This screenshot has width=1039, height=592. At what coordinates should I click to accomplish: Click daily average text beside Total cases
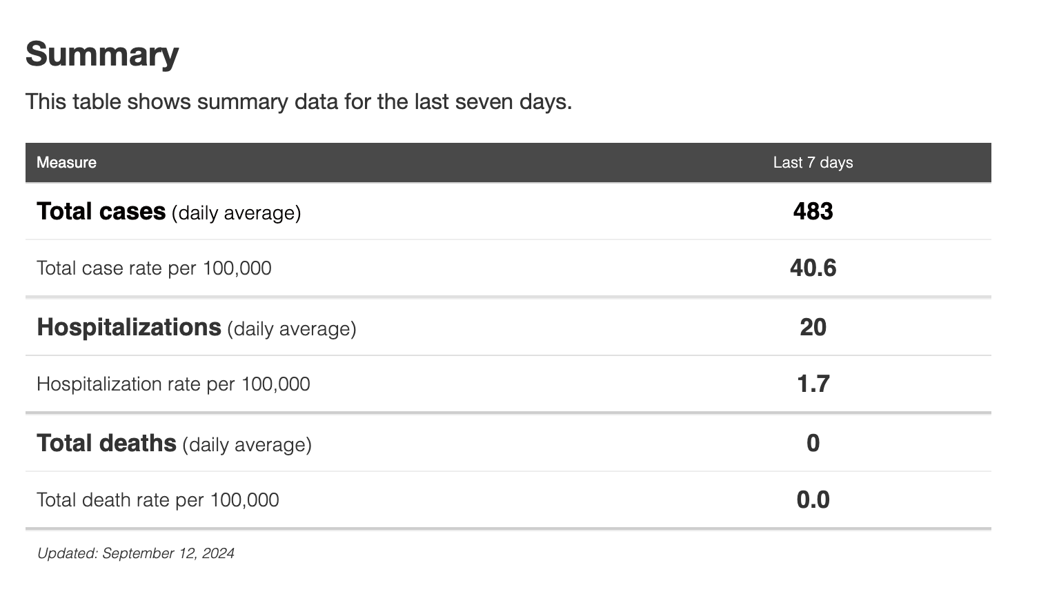237,213
